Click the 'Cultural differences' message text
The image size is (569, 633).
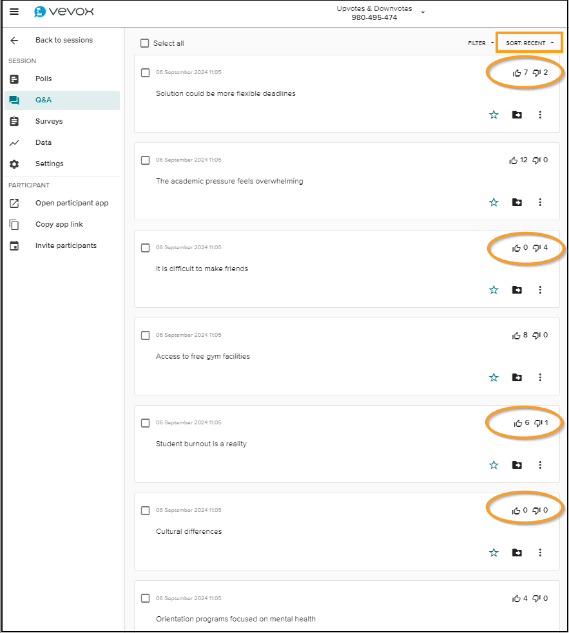click(189, 532)
